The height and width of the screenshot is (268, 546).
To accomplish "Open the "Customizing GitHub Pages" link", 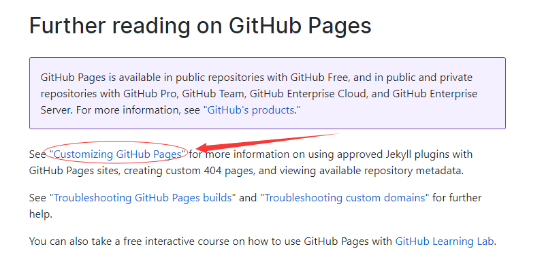I will (x=118, y=154).
